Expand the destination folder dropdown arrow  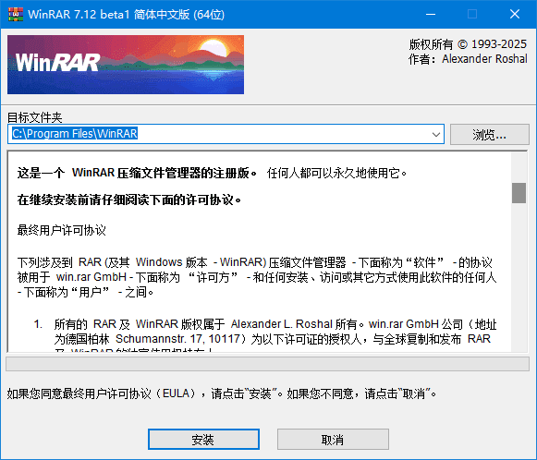click(x=436, y=134)
